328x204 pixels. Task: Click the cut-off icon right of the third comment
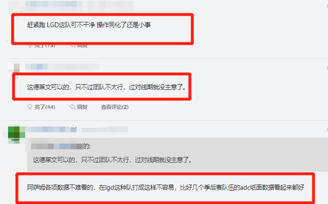click(x=327, y=130)
